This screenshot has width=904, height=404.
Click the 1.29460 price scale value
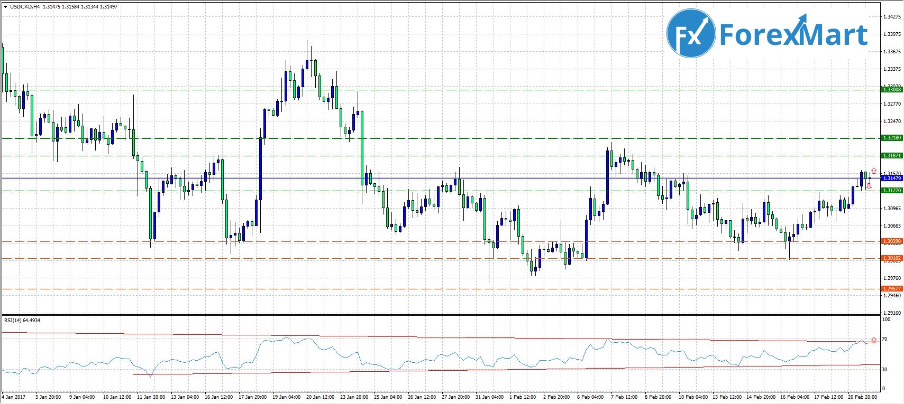coord(892,296)
